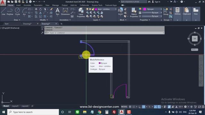The width and height of the screenshot is (205, 115).
Task: Expand the Block panel
Action: point(123,20)
